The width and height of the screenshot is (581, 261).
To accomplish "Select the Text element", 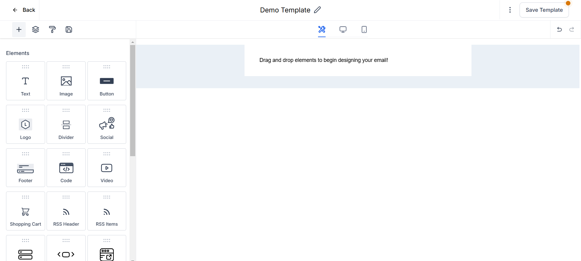I will (25, 81).
